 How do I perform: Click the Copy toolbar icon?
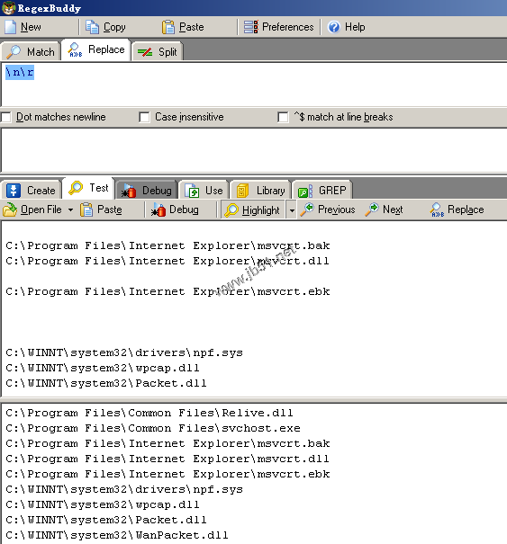(x=92, y=27)
